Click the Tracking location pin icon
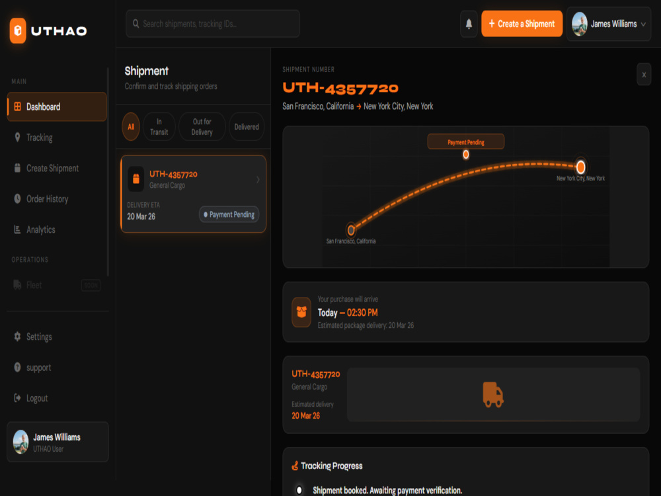Image resolution: width=661 pixels, height=496 pixels. coord(17,138)
